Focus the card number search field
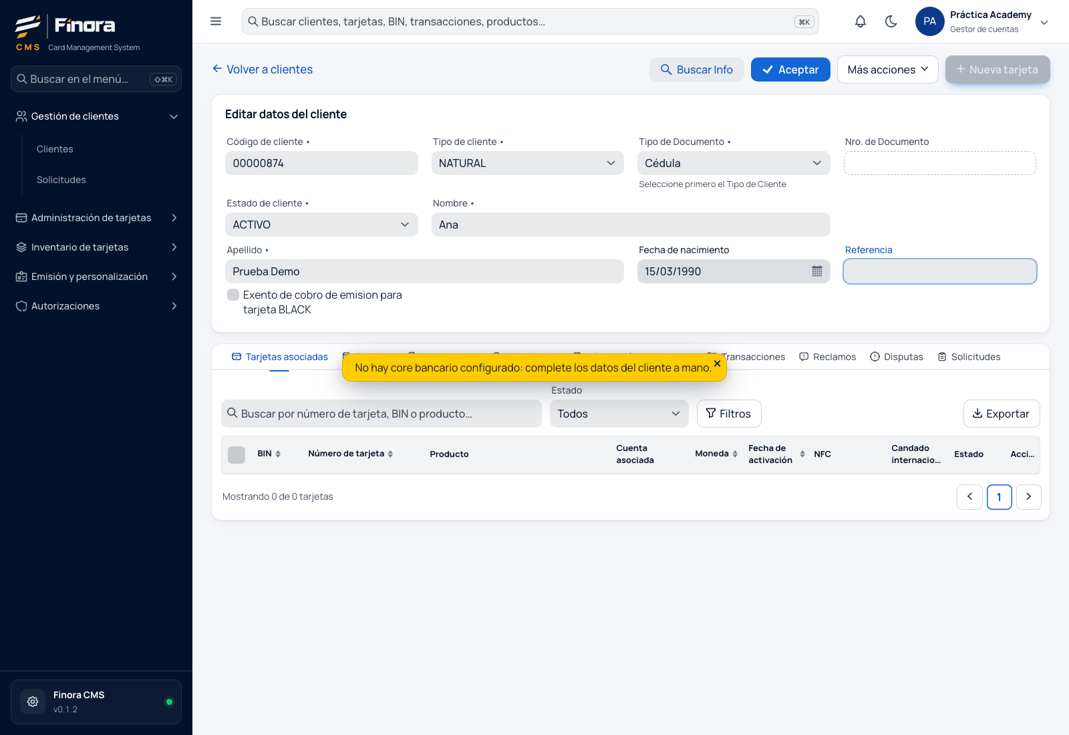Viewport: 1069px width, 735px height. tap(381, 414)
